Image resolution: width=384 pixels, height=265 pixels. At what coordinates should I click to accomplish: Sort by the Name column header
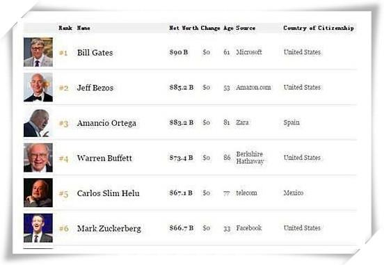(x=83, y=28)
